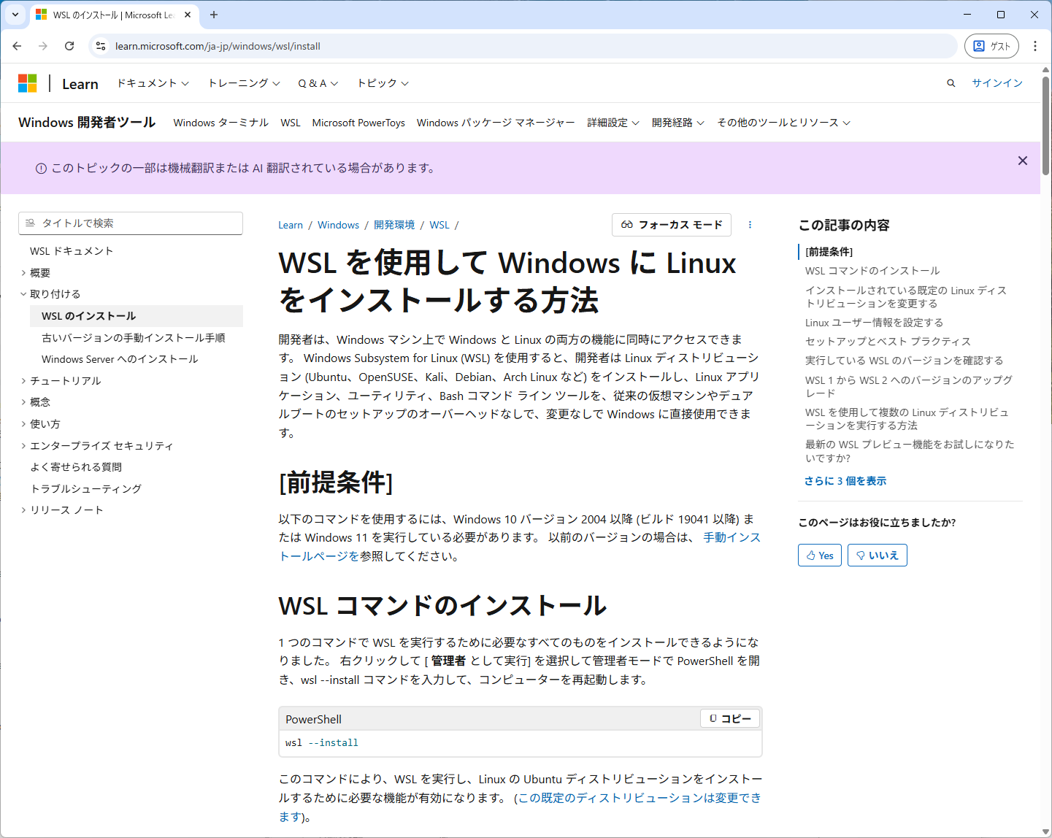Show more with さらに 3 個を表示
Screen dimensions: 1052x838
coord(845,481)
